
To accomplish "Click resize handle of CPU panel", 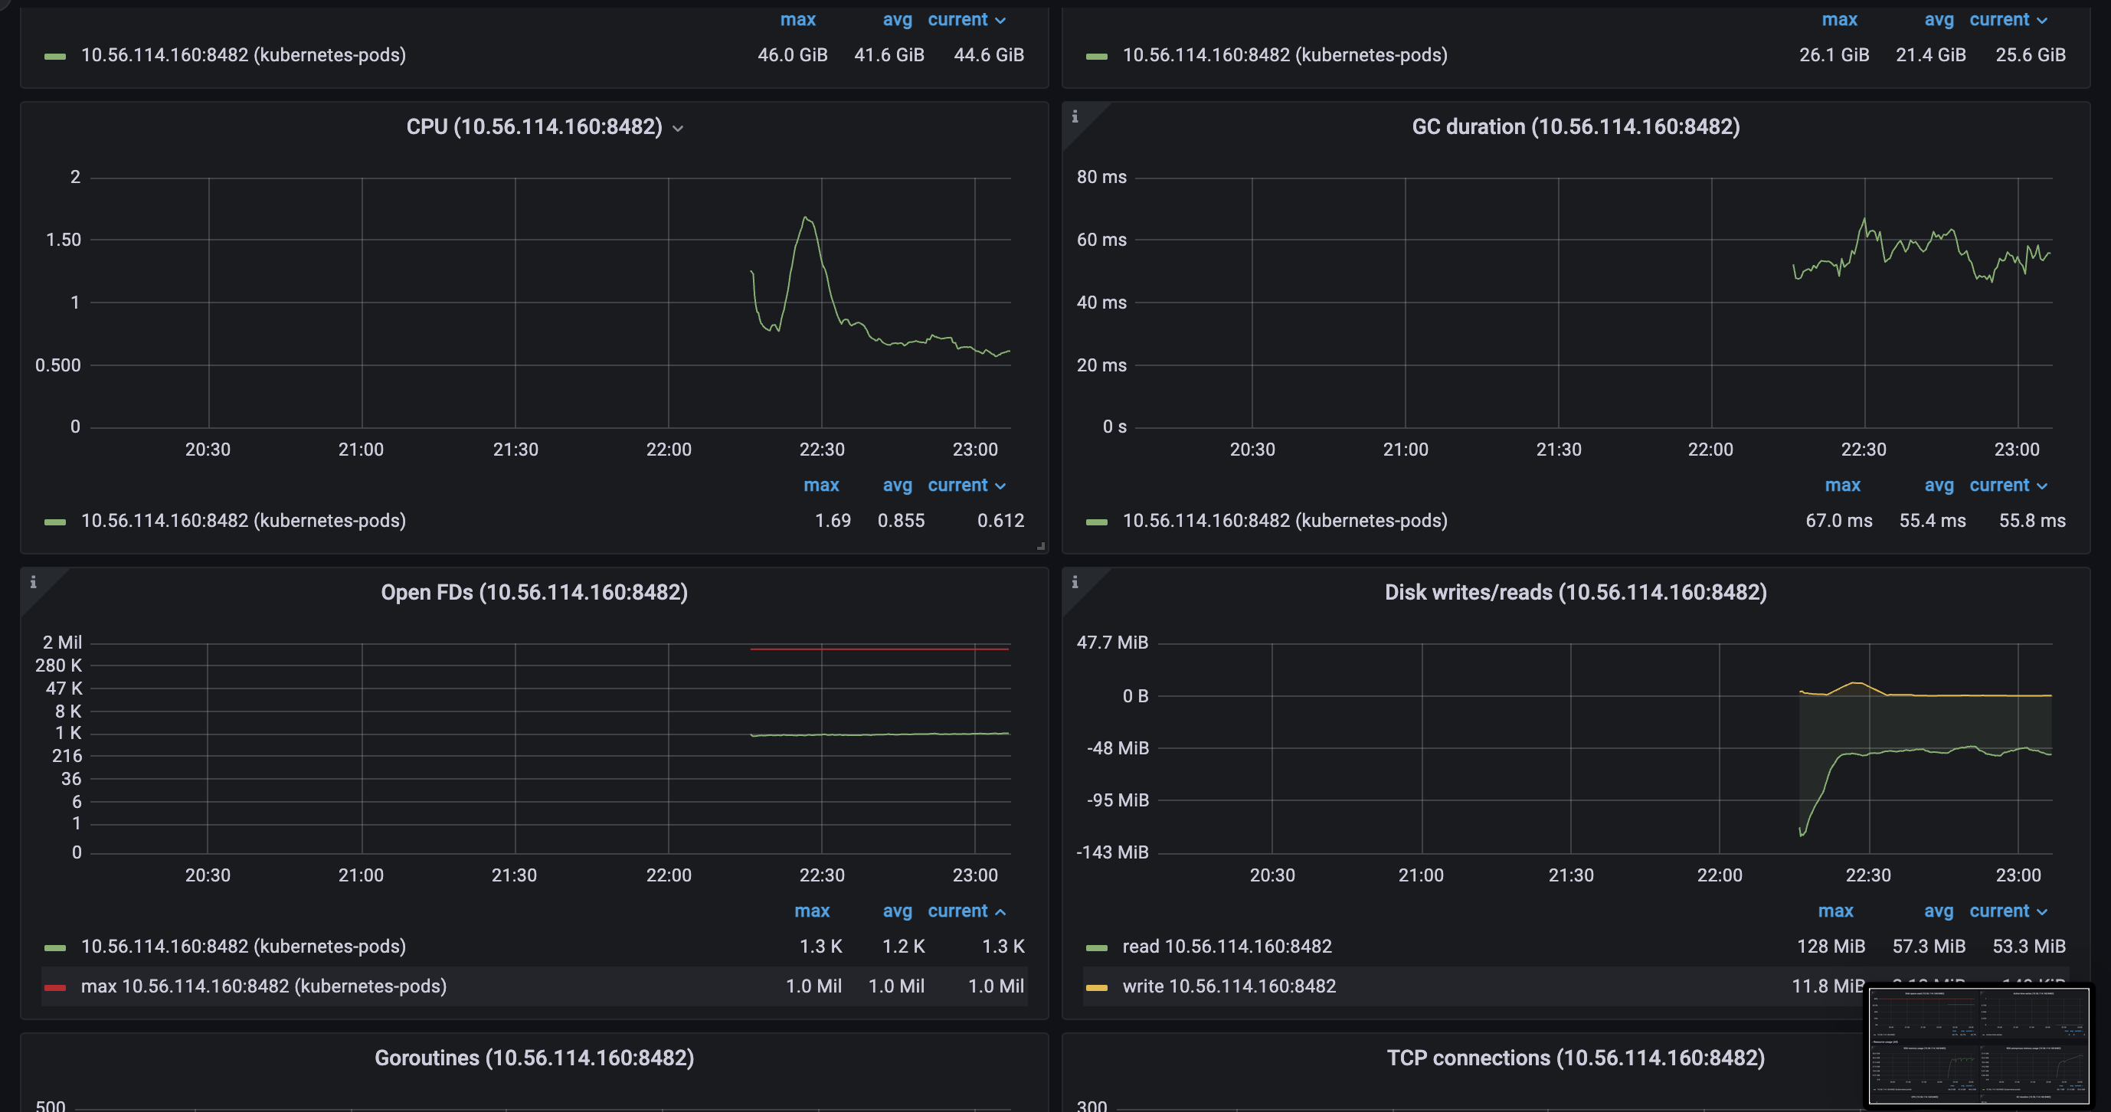I will click(x=1041, y=546).
